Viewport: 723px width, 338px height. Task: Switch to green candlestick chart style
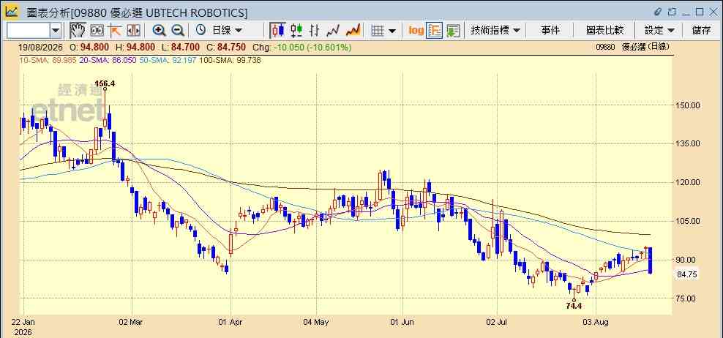click(296, 31)
